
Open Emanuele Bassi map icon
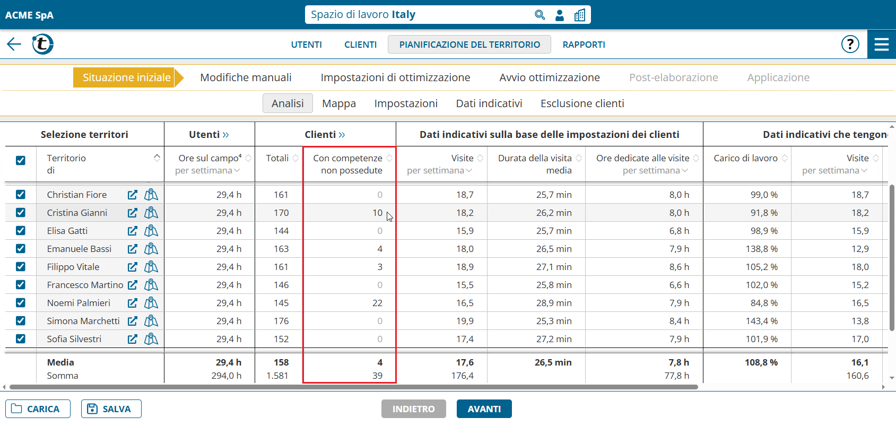[x=151, y=249]
